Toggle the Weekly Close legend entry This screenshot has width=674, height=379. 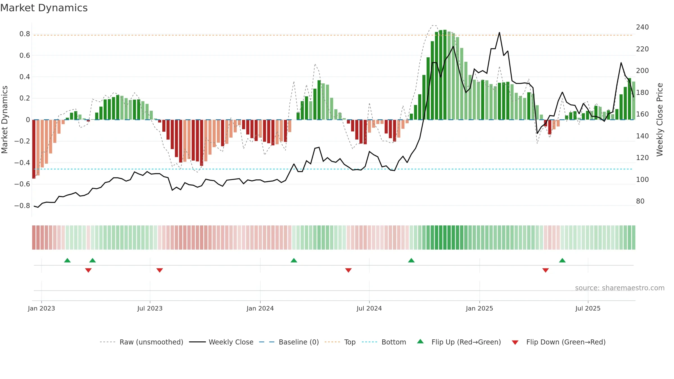221,342
